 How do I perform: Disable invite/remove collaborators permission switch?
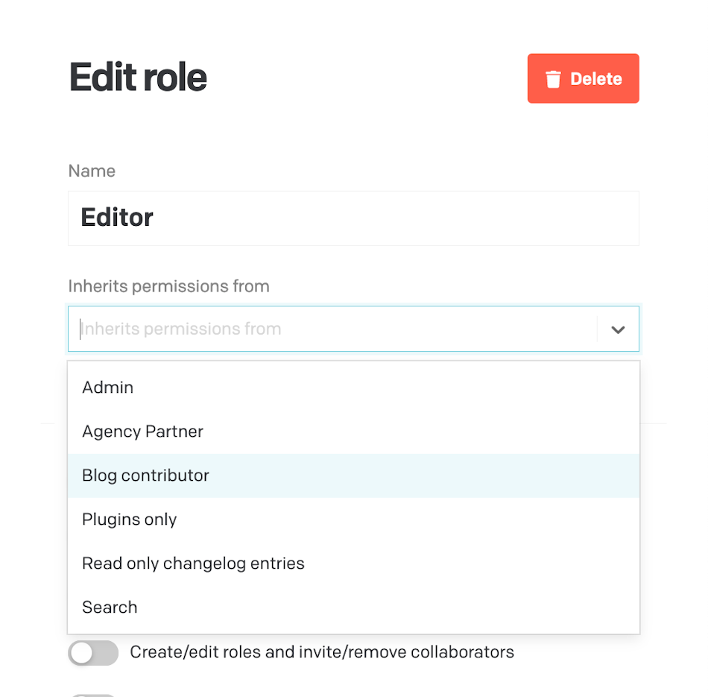(92, 652)
